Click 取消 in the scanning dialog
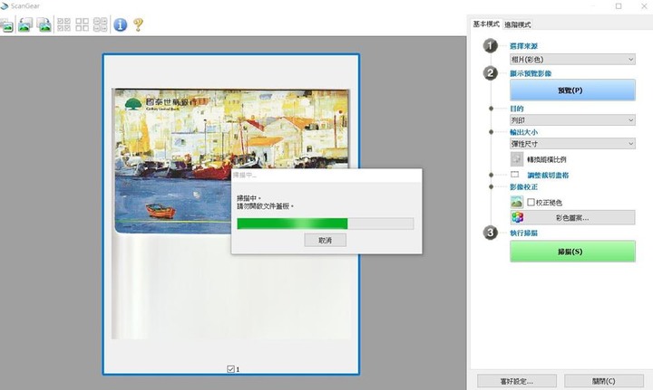Screen dimensions: 653x390 tap(325, 240)
